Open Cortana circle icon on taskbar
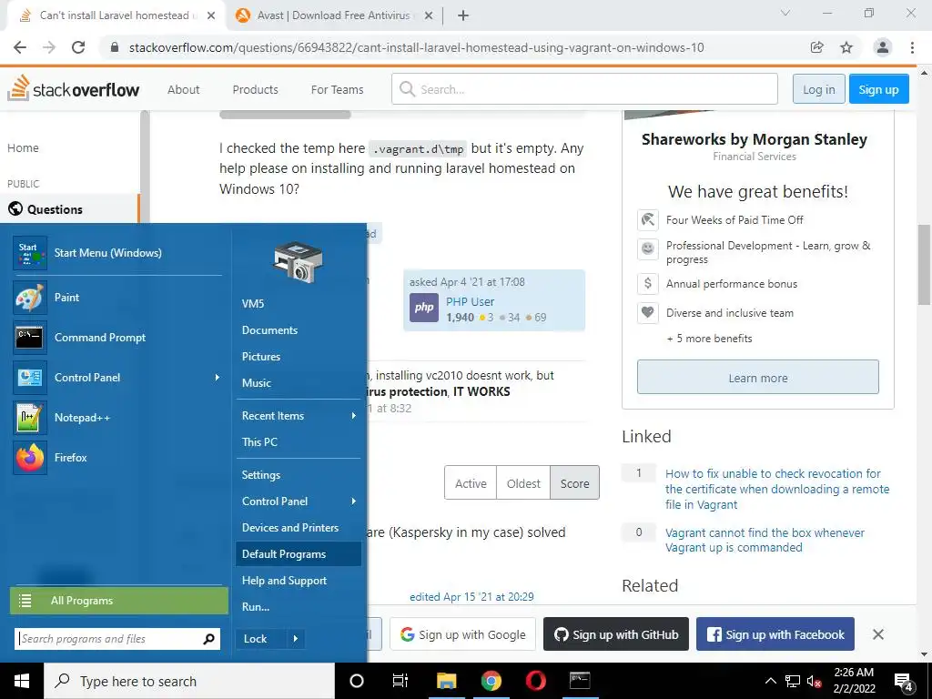This screenshot has width=932, height=699. (356, 681)
